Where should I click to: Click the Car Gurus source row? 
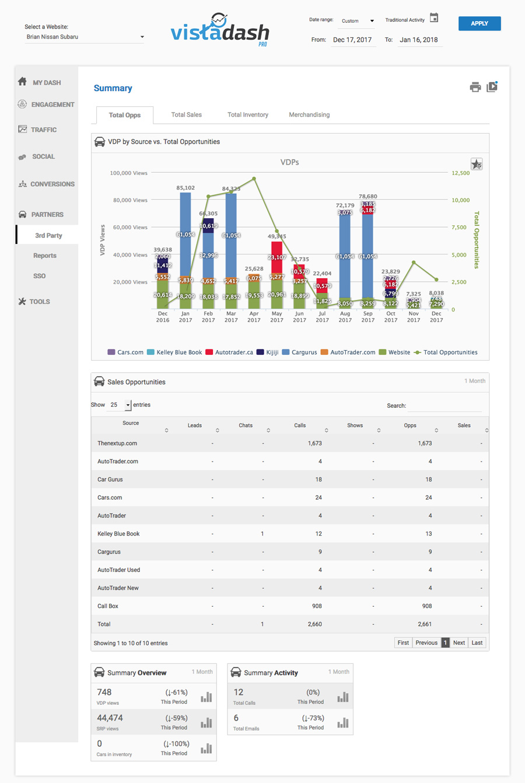pos(290,480)
